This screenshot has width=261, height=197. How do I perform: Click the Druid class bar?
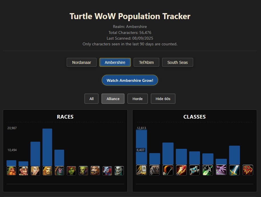155,159
